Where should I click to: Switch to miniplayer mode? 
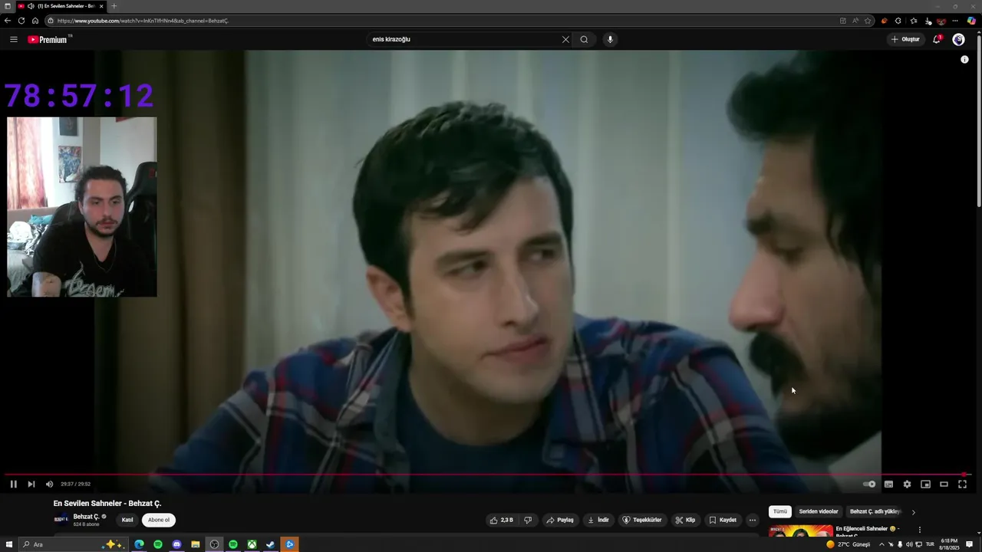925,484
